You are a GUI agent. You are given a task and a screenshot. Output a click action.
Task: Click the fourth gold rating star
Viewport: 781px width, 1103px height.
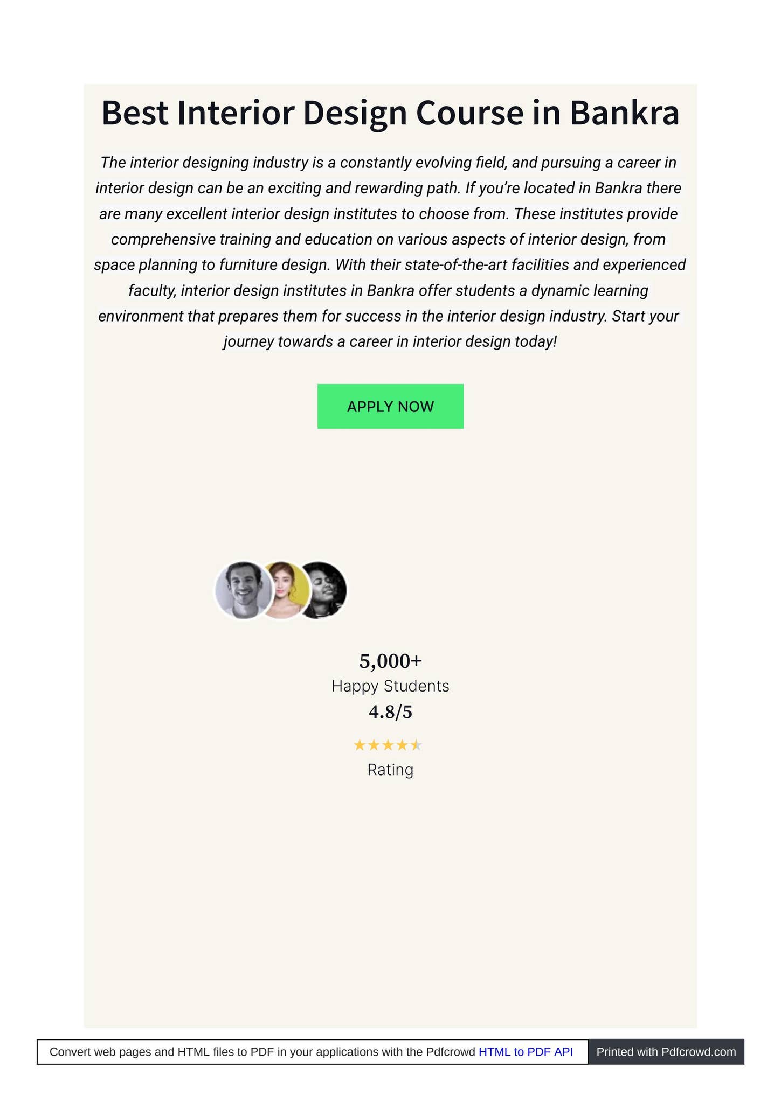(x=402, y=745)
